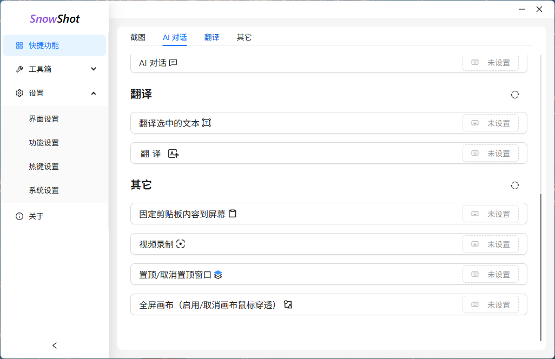Image resolution: width=555 pixels, height=359 pixels.
Task: Switch to the 其它 tab
Action: coord(244,37)
